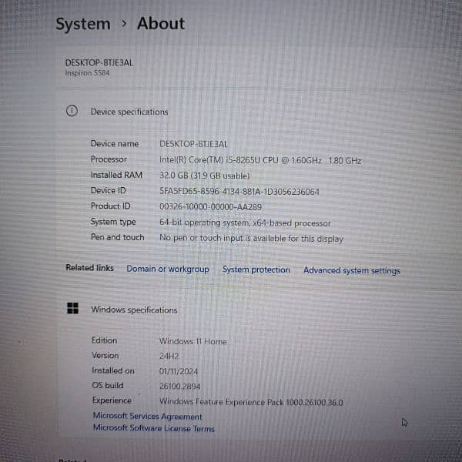Screen dimensions: 462x462
Task: Click the Inspiron 5584 model name
Action: [x=88, y=73]
